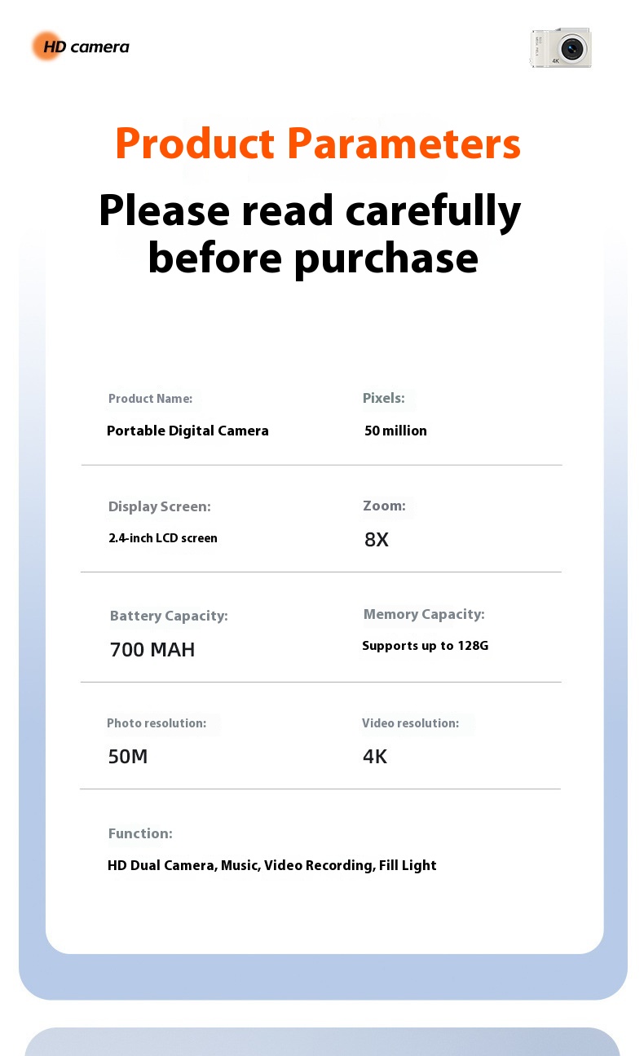The width and height of the screenshot is (644, 1056).
Task: Click the Pixels label
Action: [x=384, y=398]
